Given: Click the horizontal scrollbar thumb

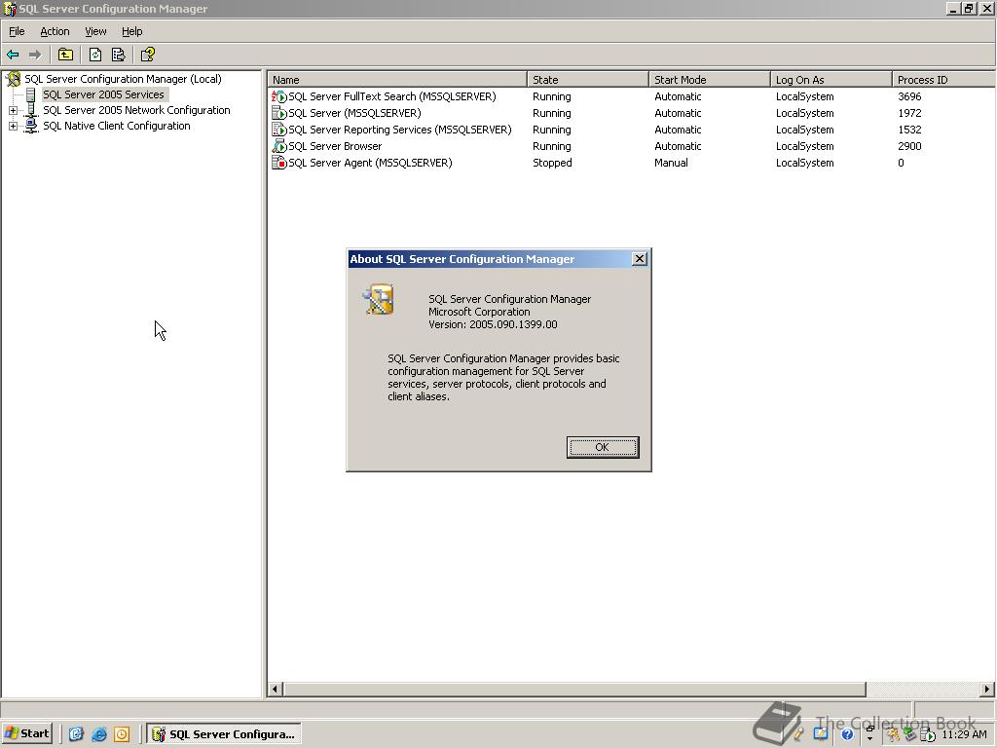Looking at the screenshot, I should 574,689.
